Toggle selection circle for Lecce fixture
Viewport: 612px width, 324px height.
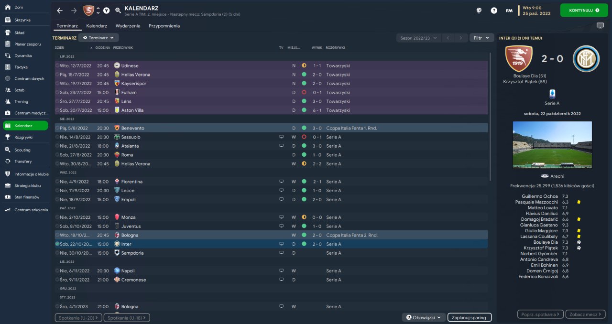[57, 191]
